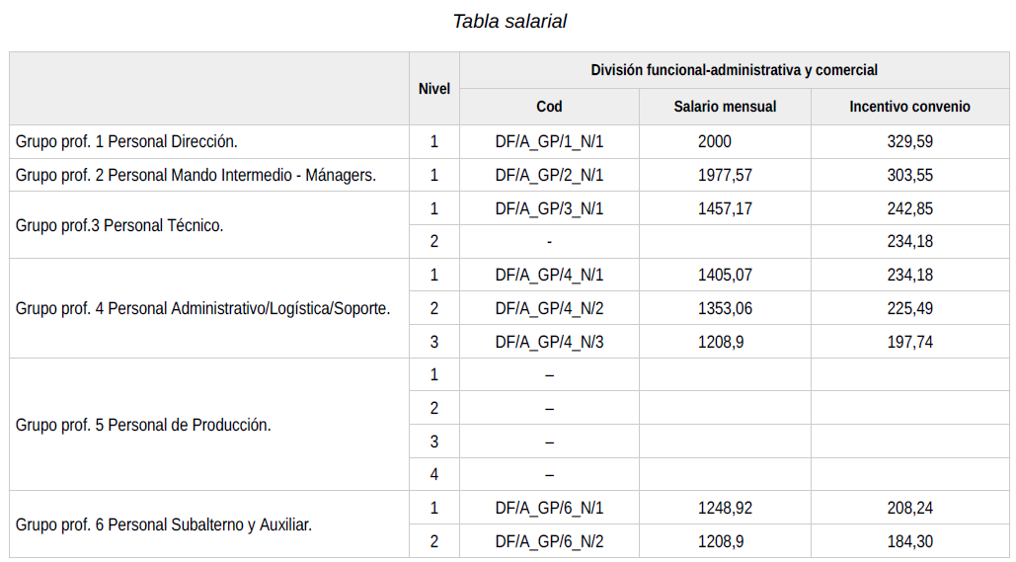Click the "Tabla salarial" title
The width and height of the screenshot is (1016, 562).
pos(509,21)
